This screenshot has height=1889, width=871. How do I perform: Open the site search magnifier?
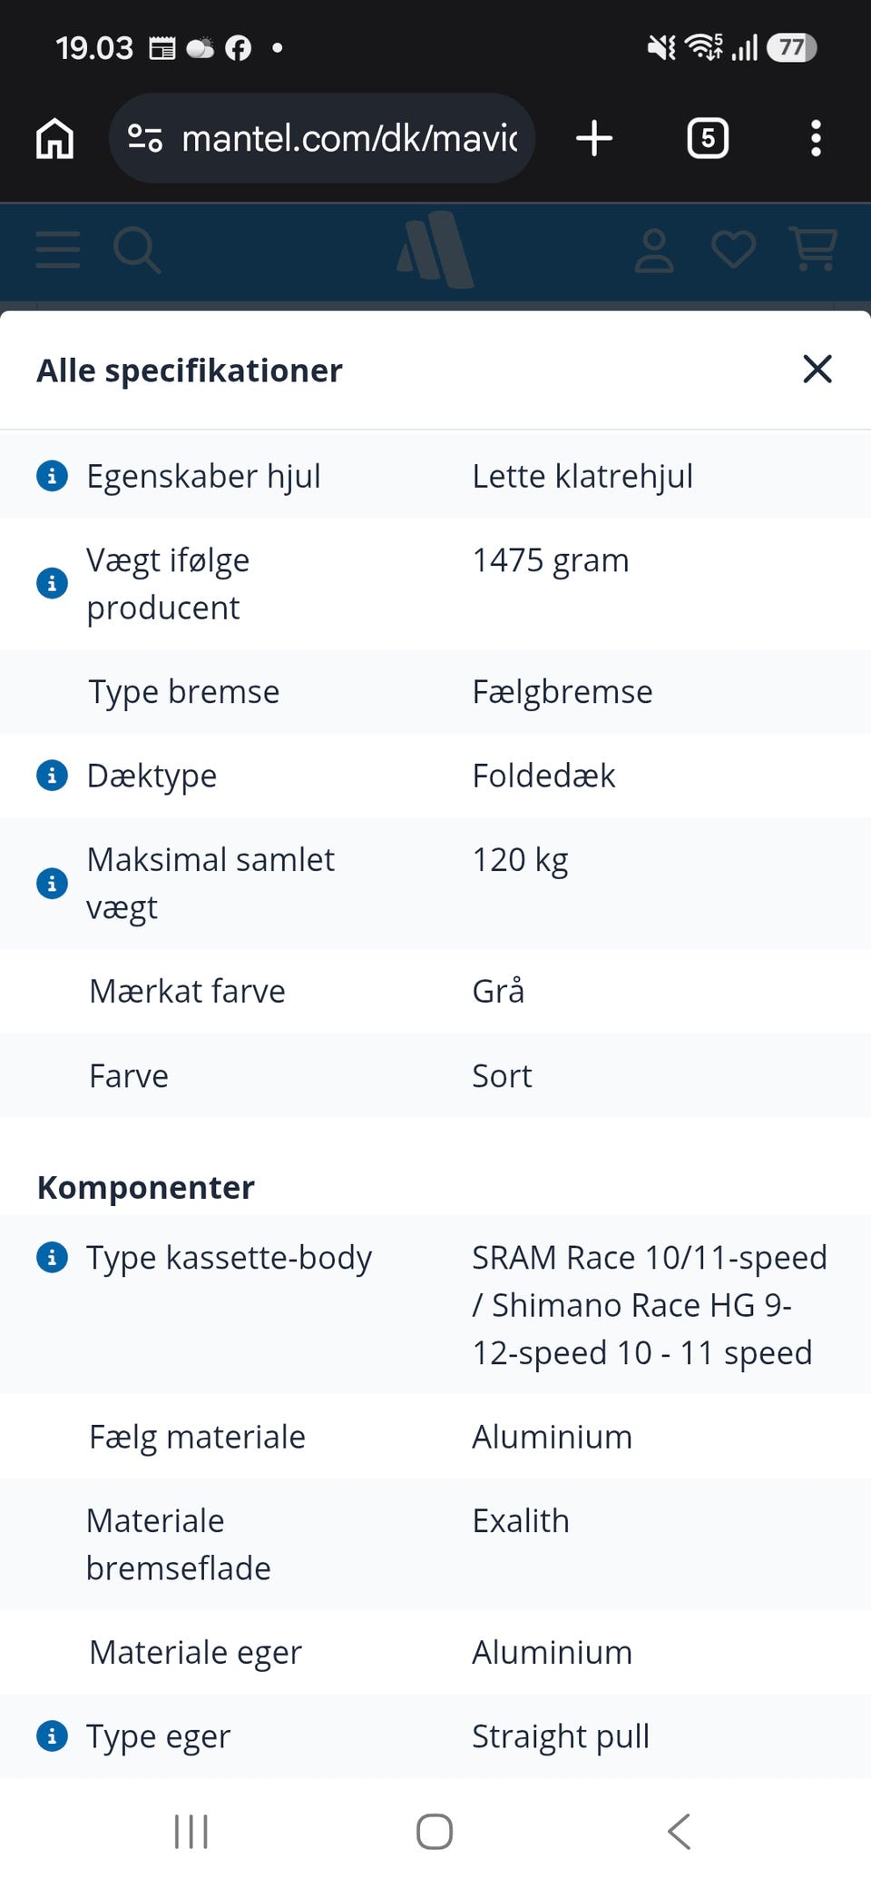click(137, 251)
